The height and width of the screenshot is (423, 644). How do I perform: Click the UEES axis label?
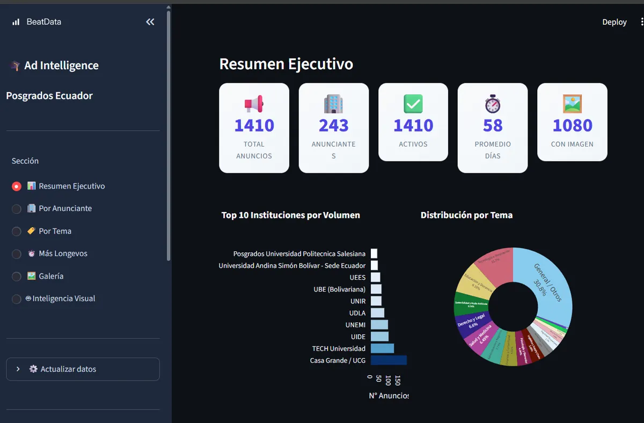tap(357, 278)
